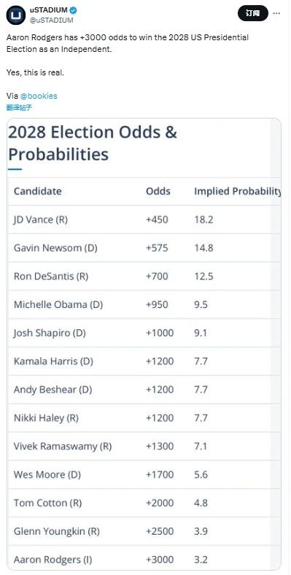Click the +3000 odds value

(160, 560)
